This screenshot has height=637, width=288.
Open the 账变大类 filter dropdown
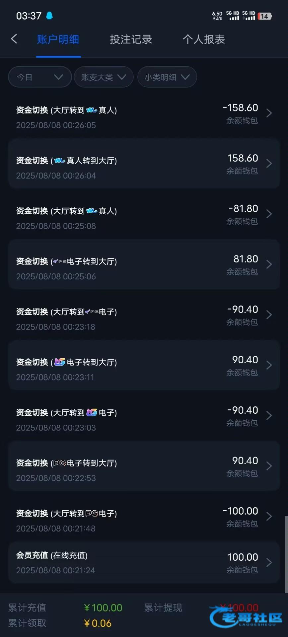(104, 77)
